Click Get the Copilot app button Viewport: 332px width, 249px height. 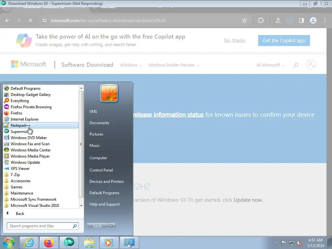click(x=284, y=41)
